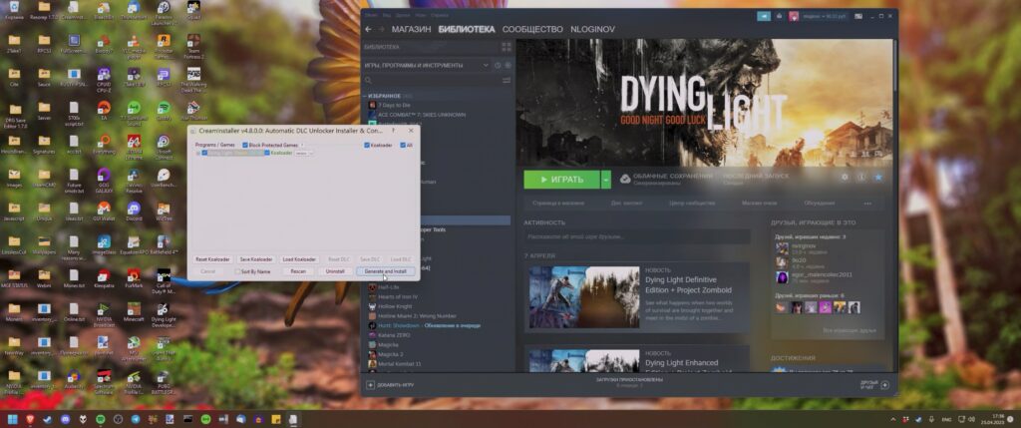Toggle Block Protected Games checkbox

(x=245, y=146)
